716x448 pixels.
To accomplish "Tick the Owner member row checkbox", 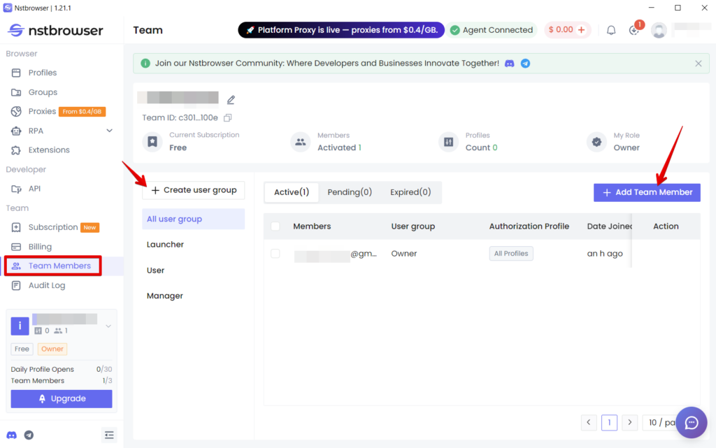I will 275,254.
